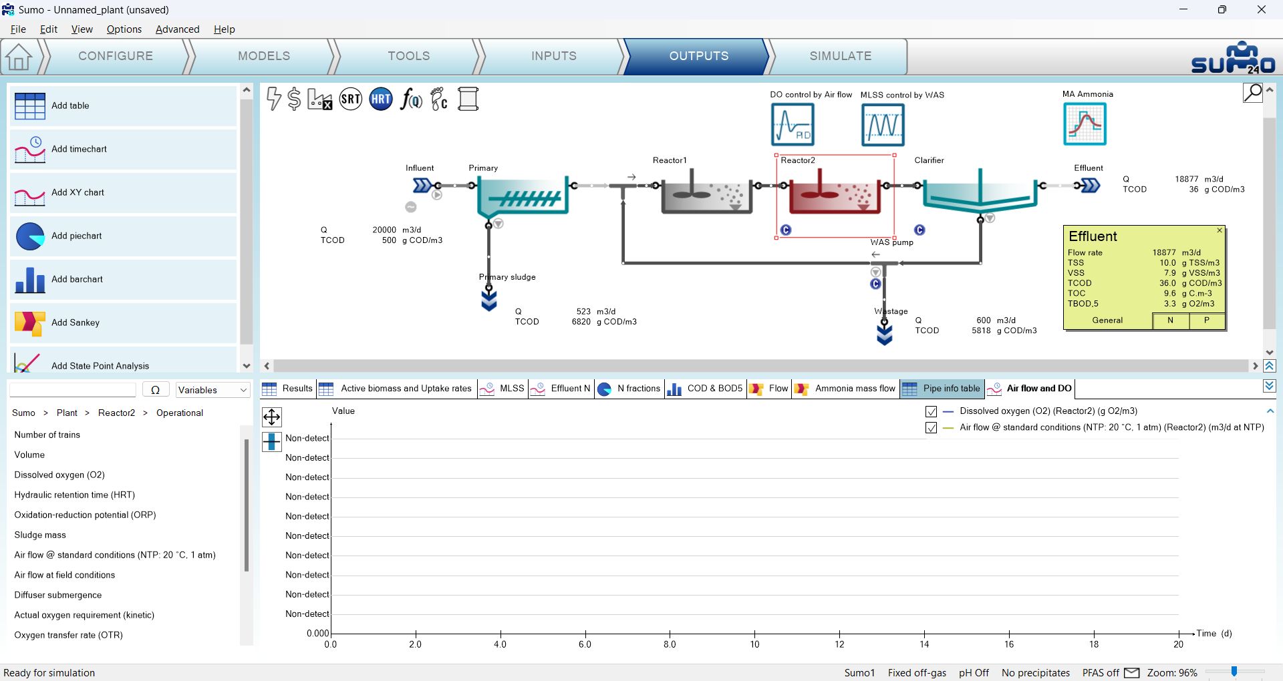Select the Primary clarifier unit

pyautogui.click(x=523, y=196)
